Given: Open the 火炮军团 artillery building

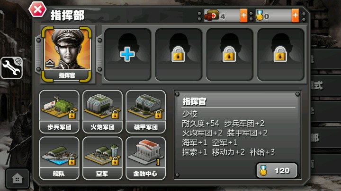Looking at the screenshot, I should (102, 111).
